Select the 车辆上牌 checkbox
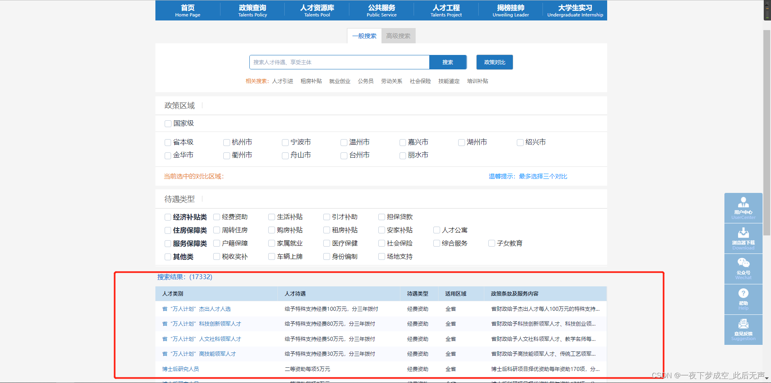Screen dimensions: 771x383 [x=271, y=257]
